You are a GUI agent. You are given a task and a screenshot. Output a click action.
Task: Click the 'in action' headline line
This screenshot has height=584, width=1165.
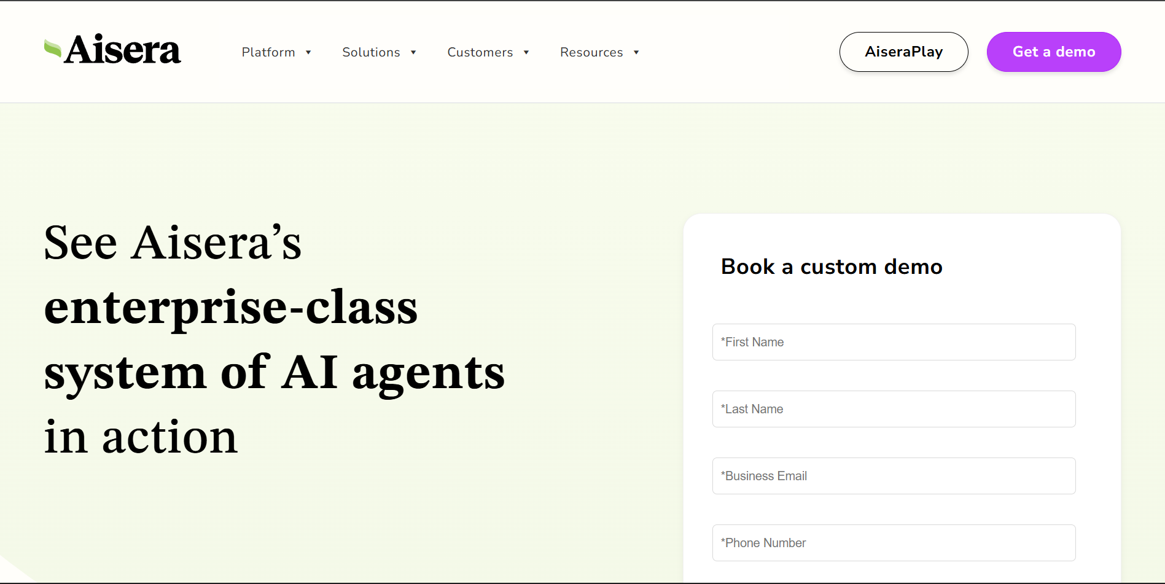point(141,437)
